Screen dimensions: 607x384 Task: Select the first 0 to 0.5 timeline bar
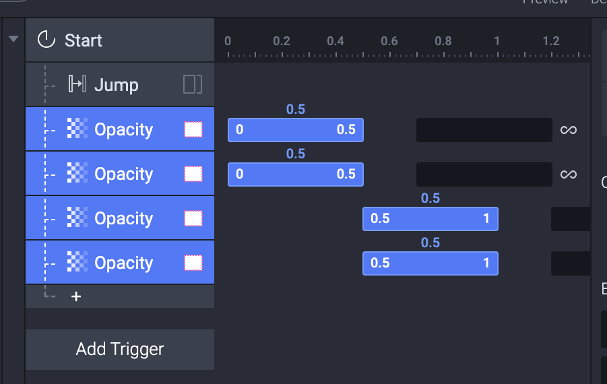[295, 130]
